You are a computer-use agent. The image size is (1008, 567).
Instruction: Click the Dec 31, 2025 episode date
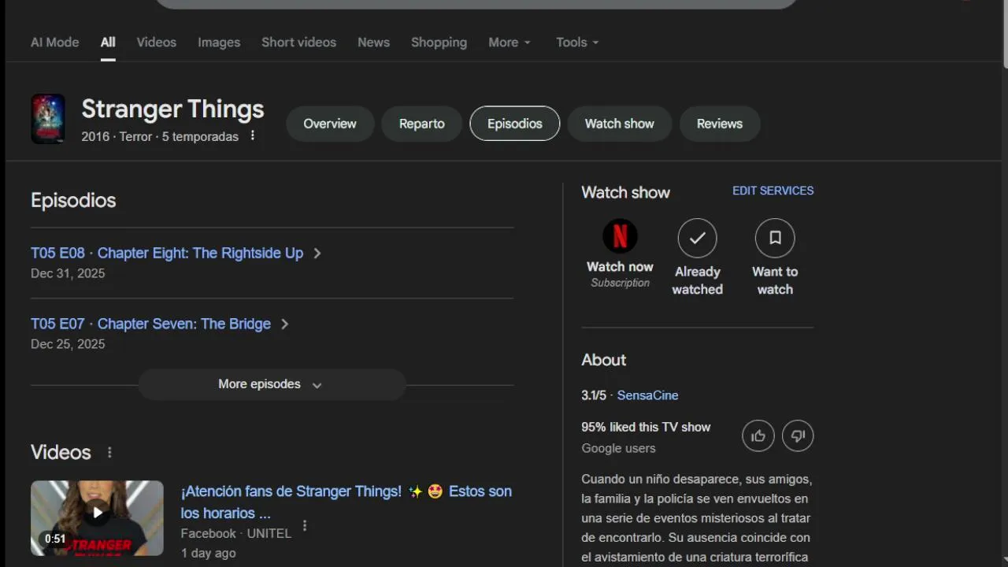(x=68, y=273)
